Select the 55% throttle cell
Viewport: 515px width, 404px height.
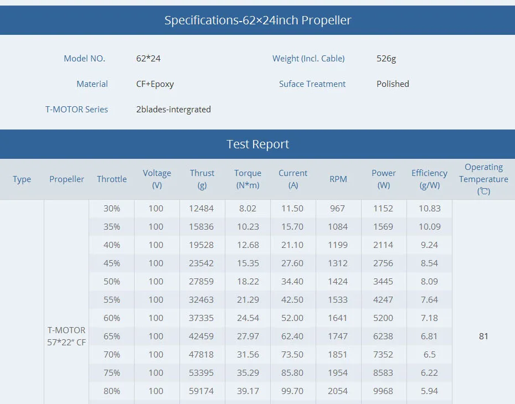112,299
